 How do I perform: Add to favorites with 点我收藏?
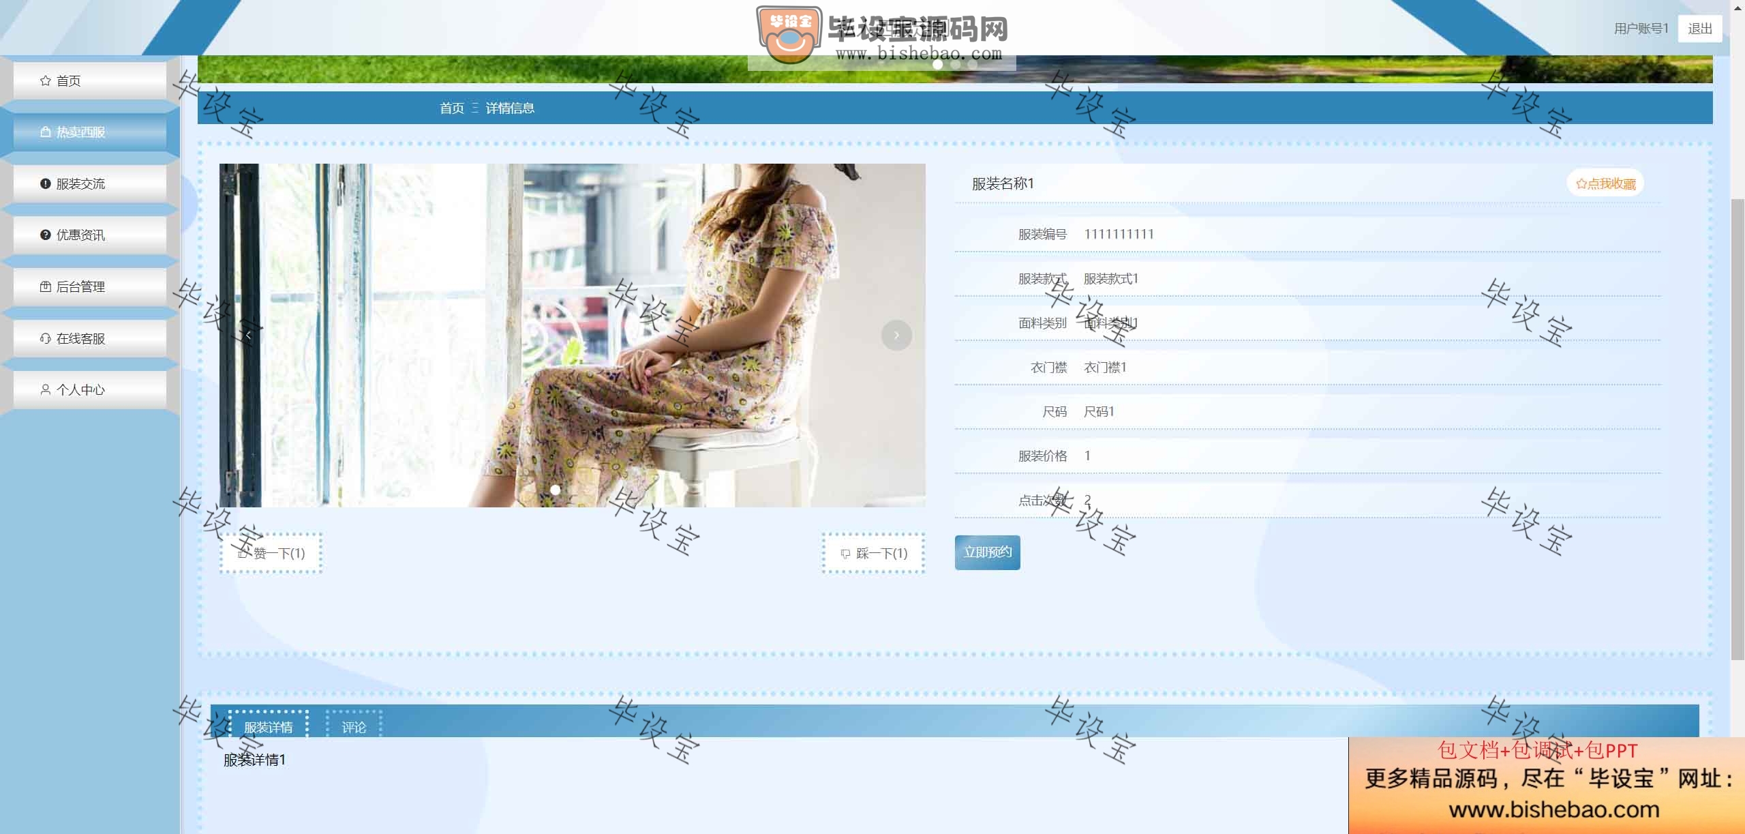tap(1605, 183)
